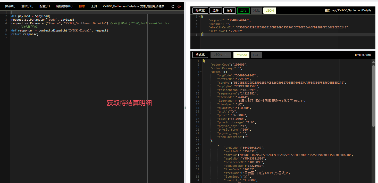Click the orange 删除 item
Viewport: 378px width, 183px height.
pyautogui.click(x=82, y=6)
